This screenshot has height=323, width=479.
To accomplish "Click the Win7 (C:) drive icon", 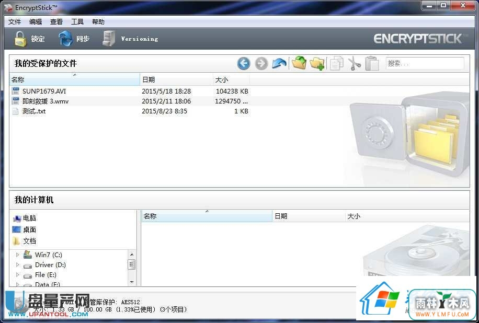I will click(x=28, y=255).
